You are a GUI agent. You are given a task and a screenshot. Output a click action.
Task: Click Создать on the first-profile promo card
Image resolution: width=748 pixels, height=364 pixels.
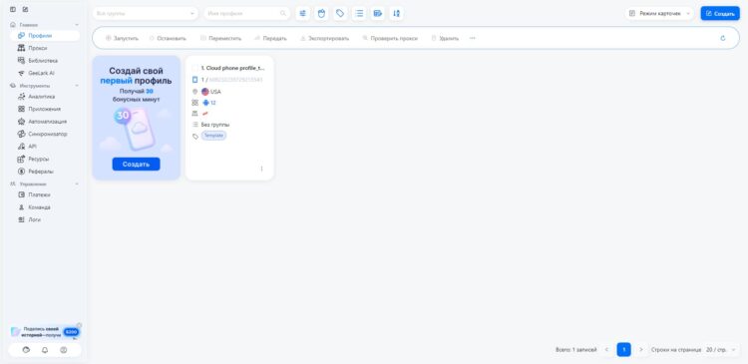click(x=136, y=165)
